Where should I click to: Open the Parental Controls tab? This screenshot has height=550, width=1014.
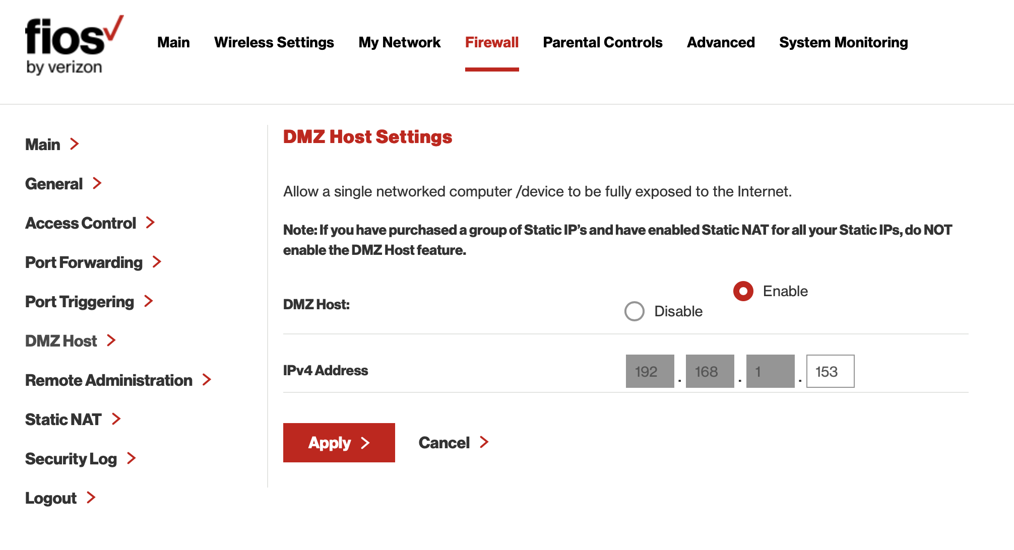(602, 42)
